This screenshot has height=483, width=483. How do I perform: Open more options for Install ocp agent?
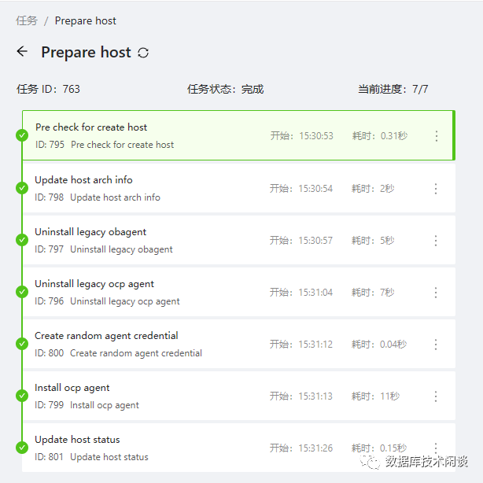pos(436,396)
